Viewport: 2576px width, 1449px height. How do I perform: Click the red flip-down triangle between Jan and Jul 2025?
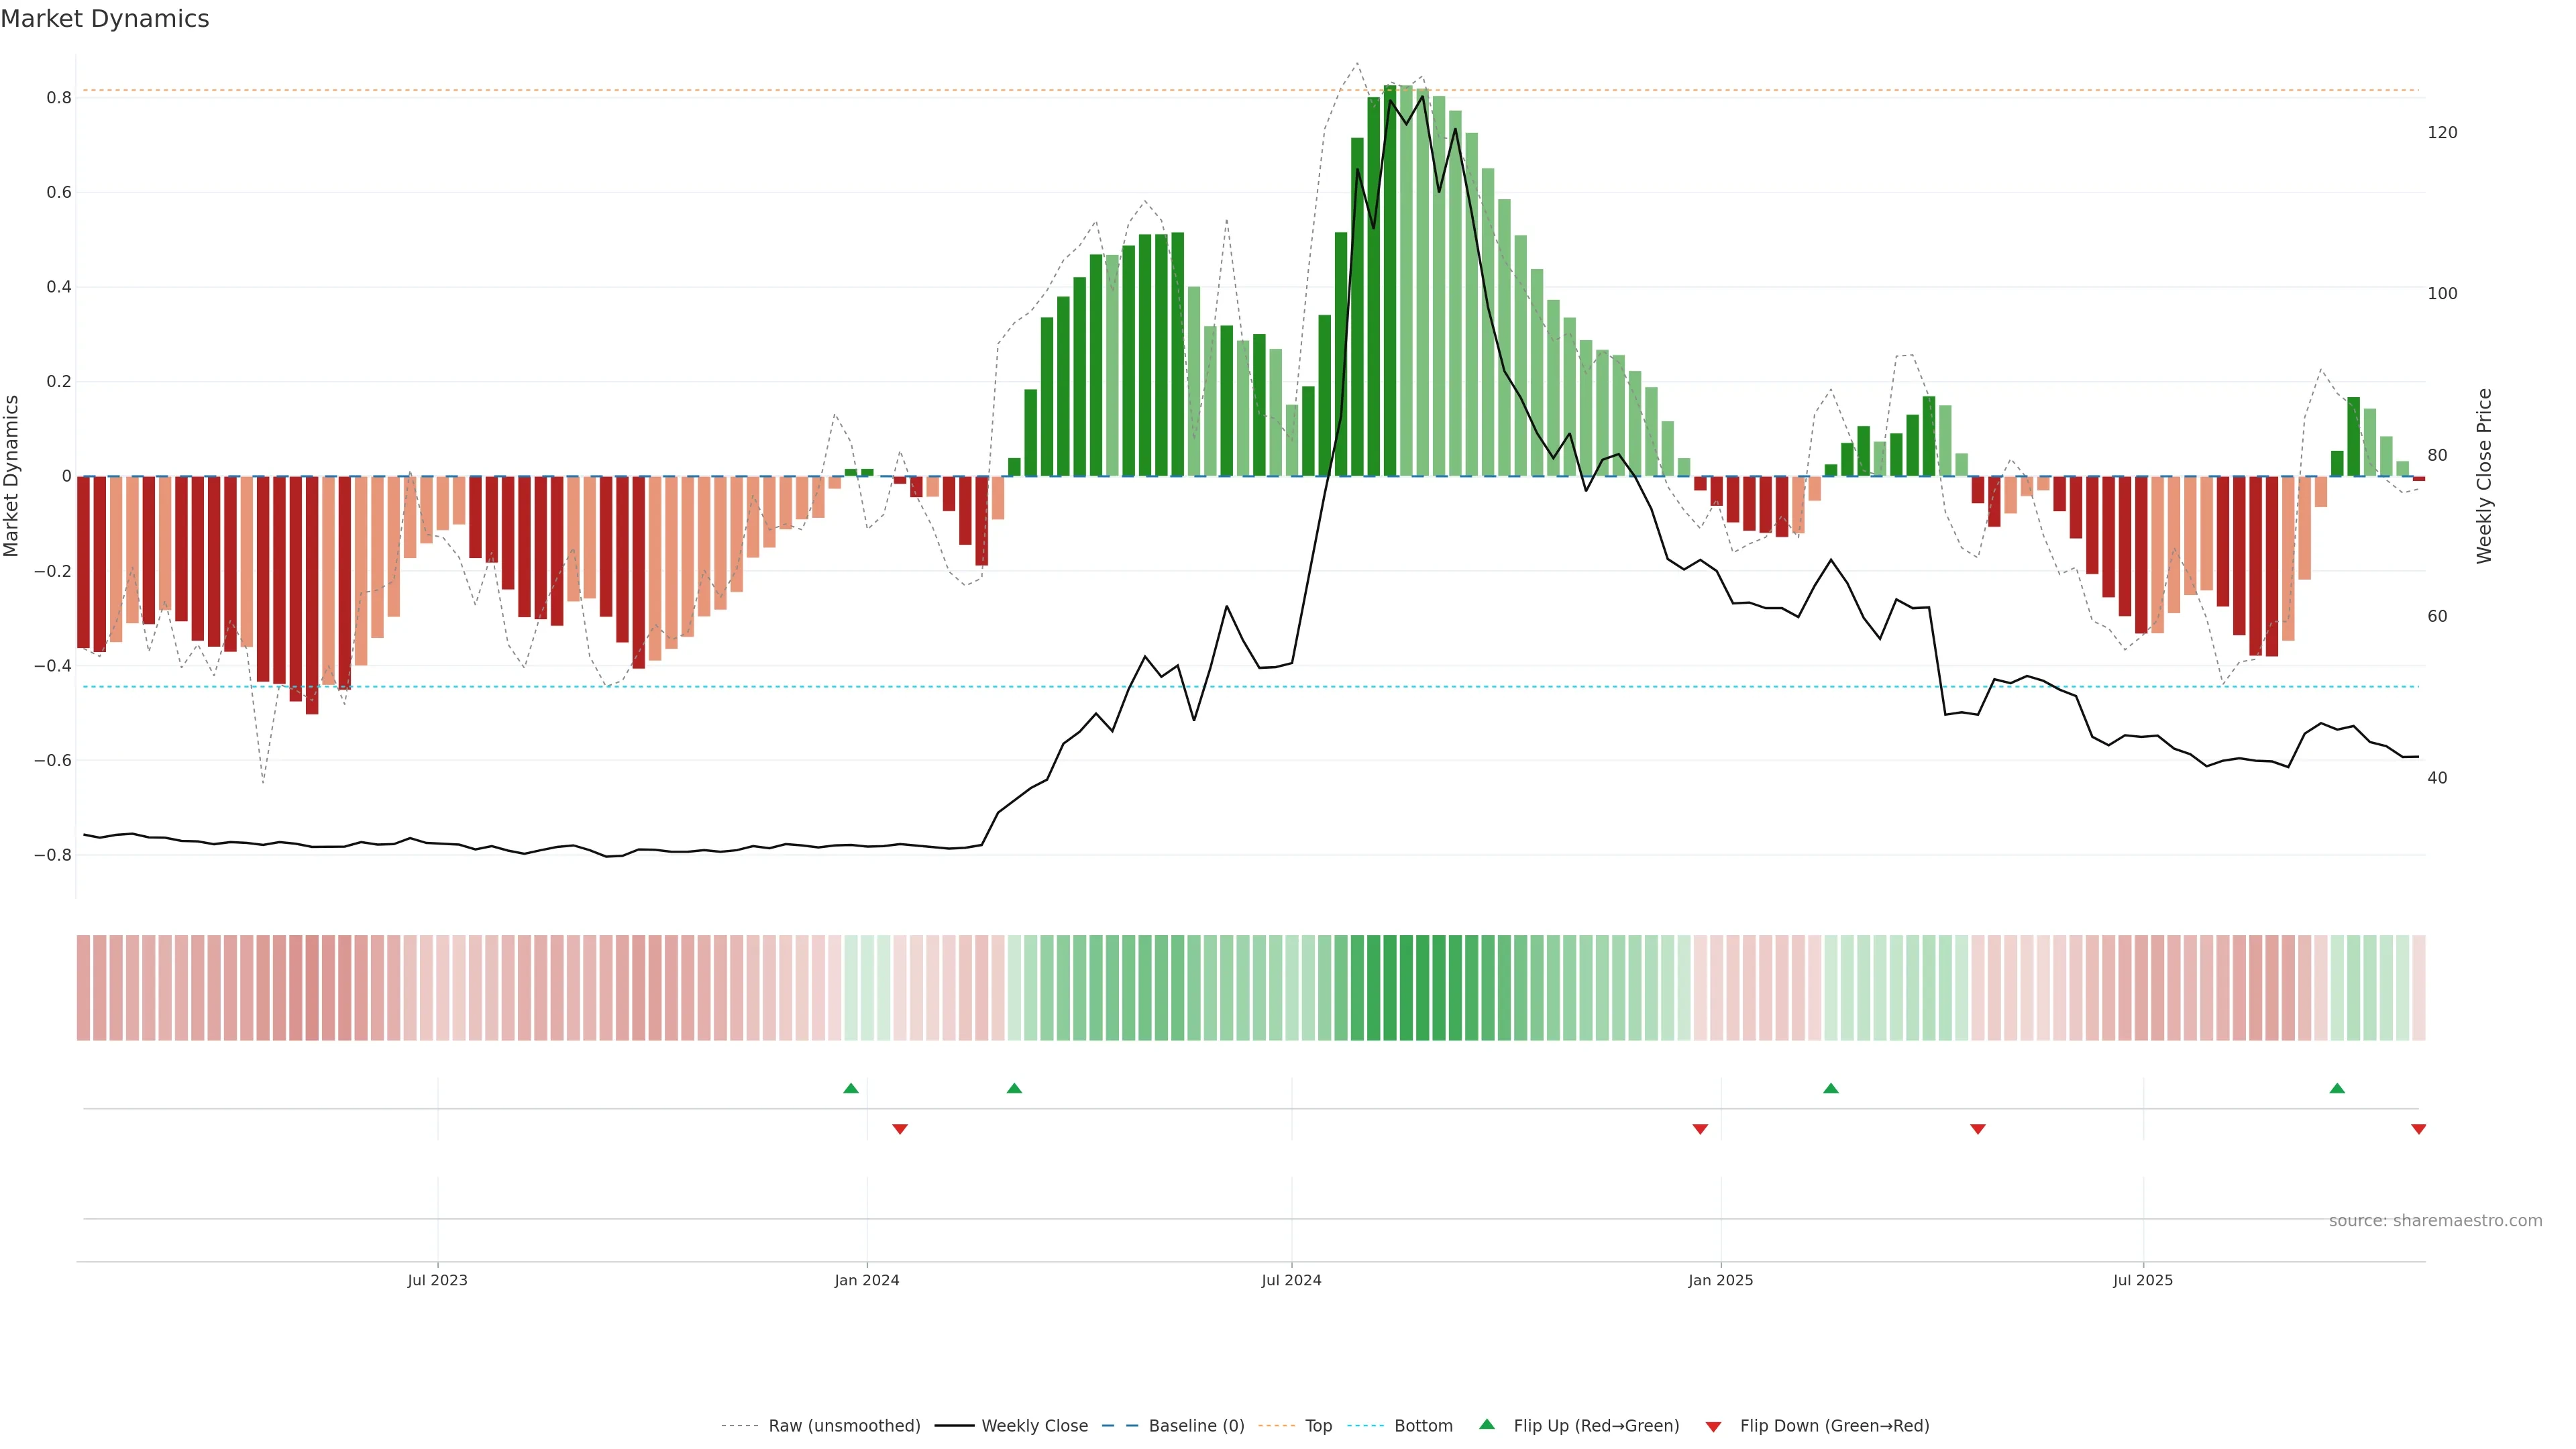click(x=1978, y=1129)
